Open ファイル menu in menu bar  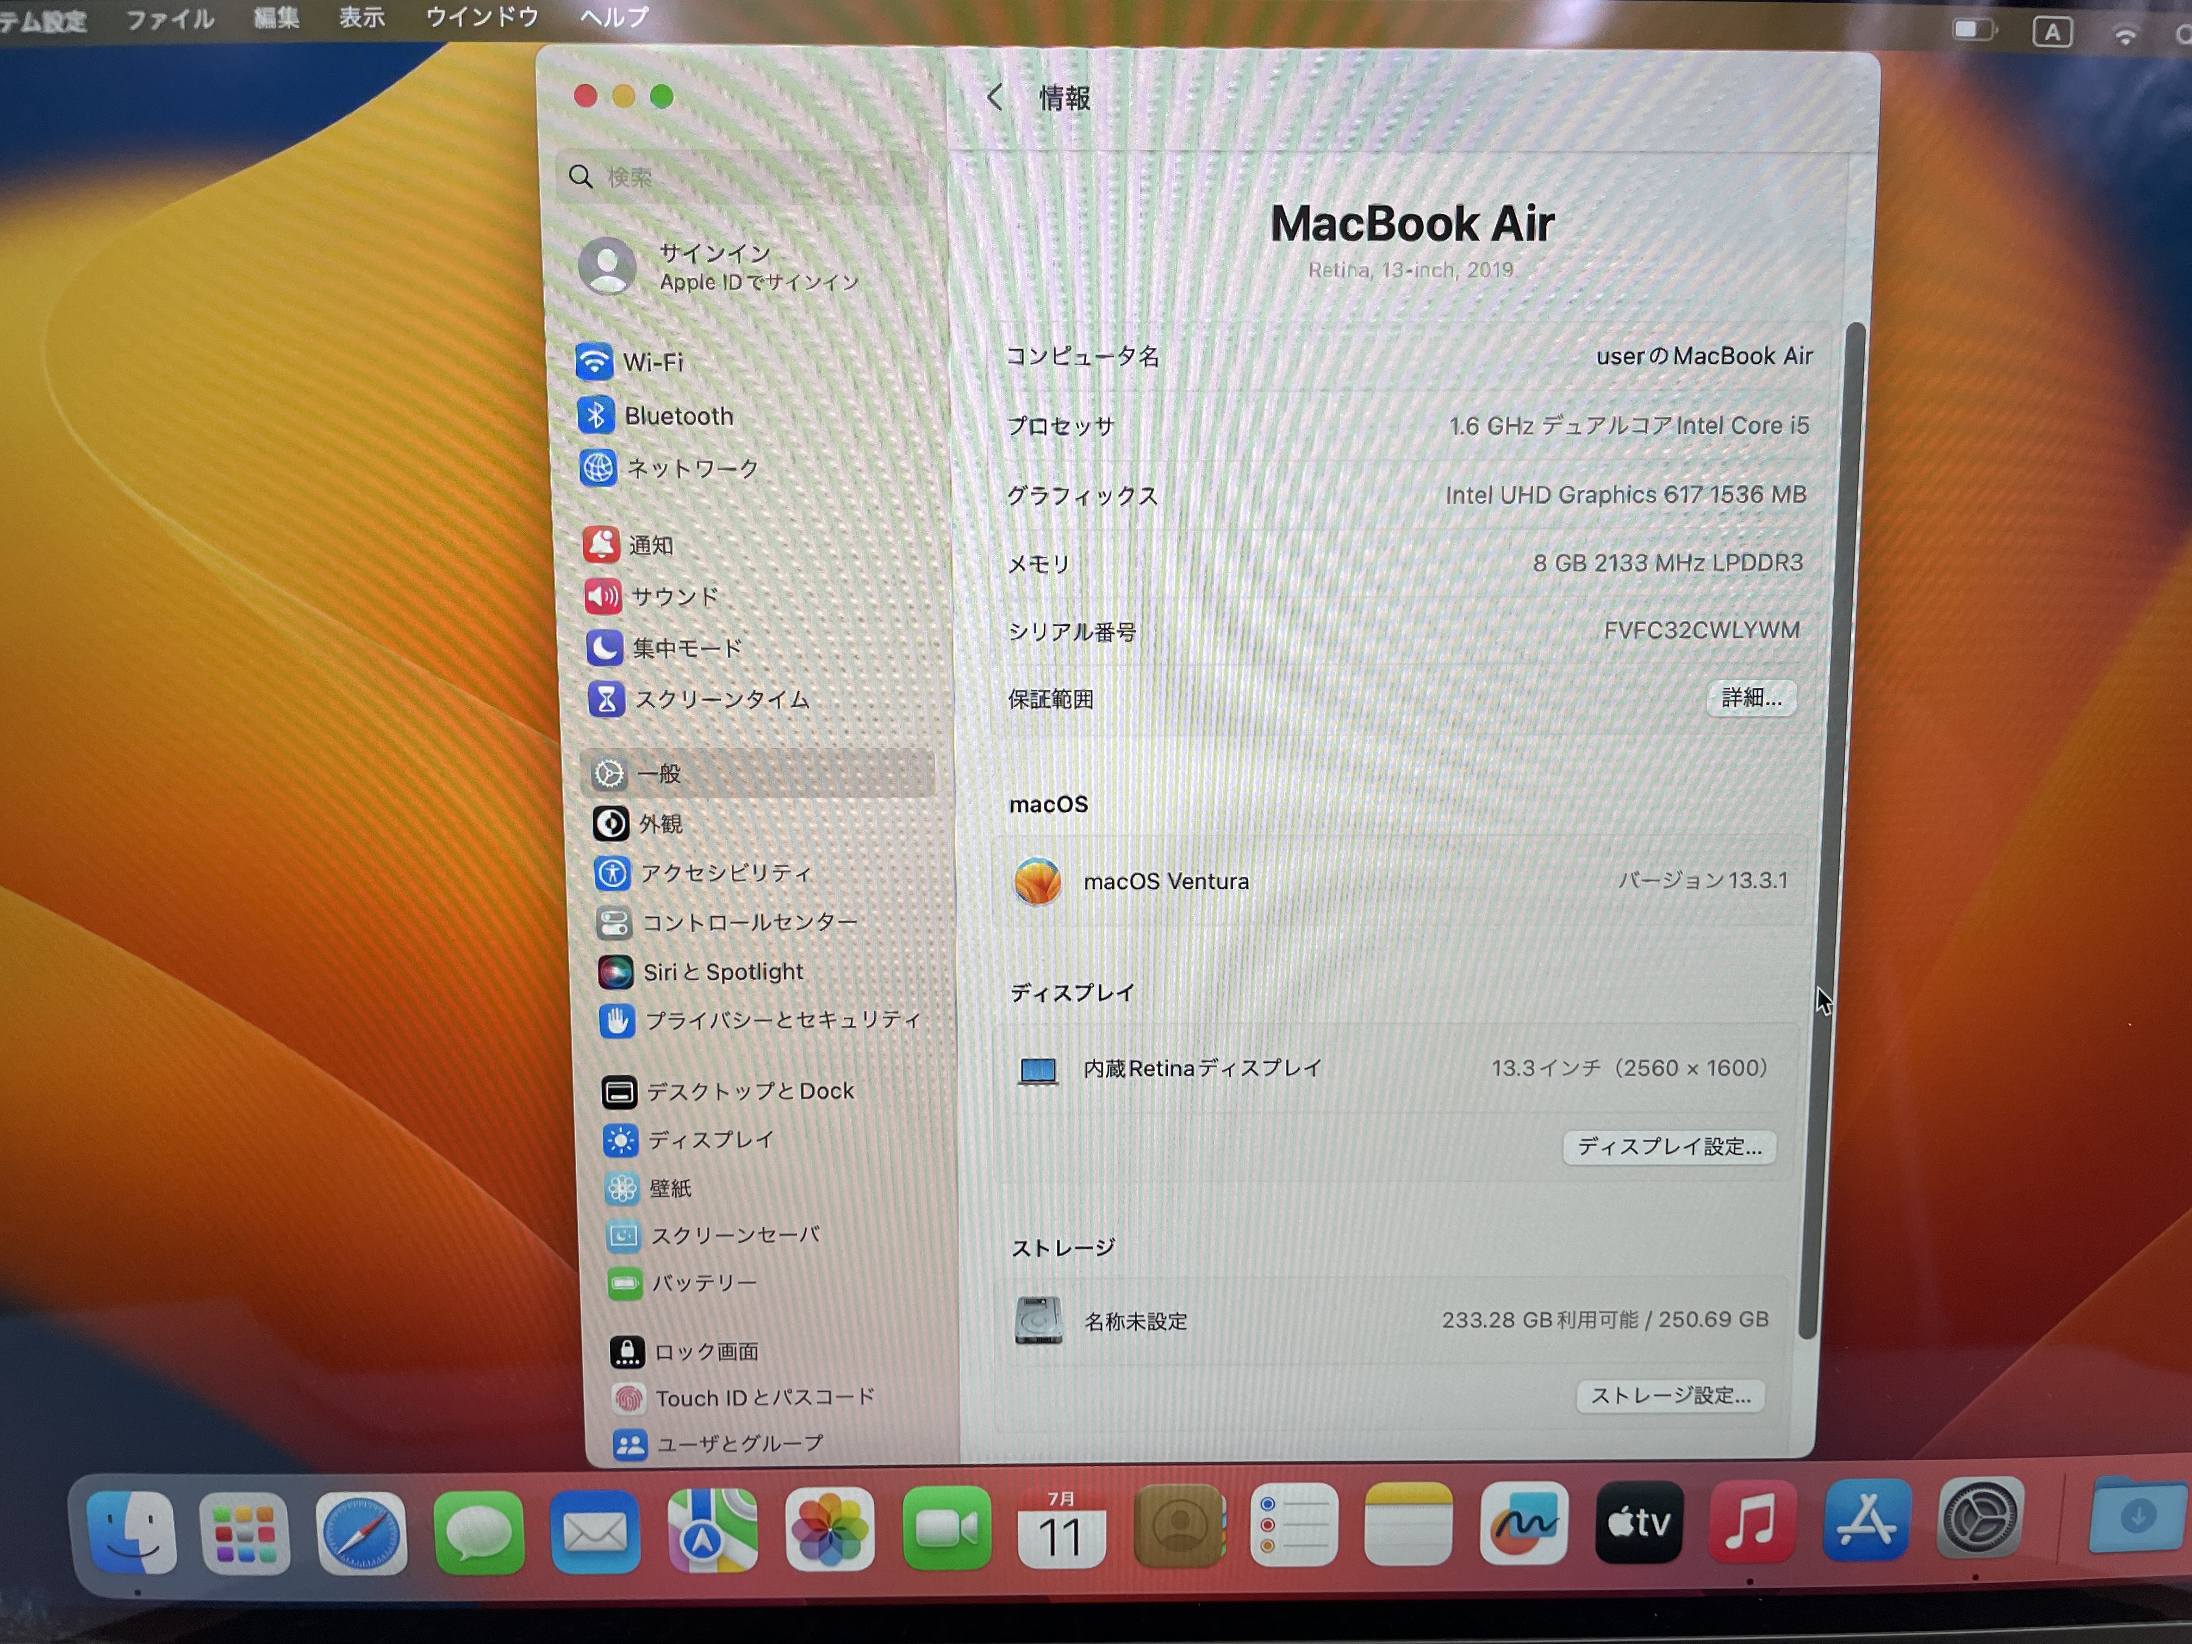coord(170,19)
